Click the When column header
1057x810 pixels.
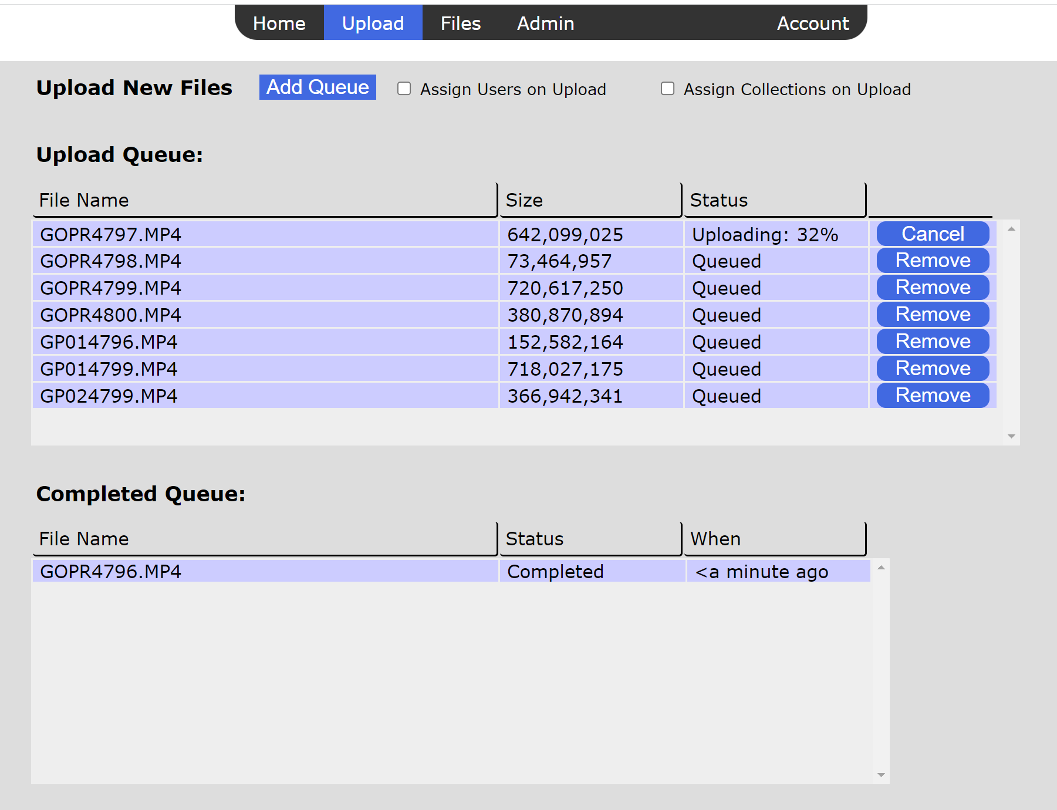click(x=774, y=539)
